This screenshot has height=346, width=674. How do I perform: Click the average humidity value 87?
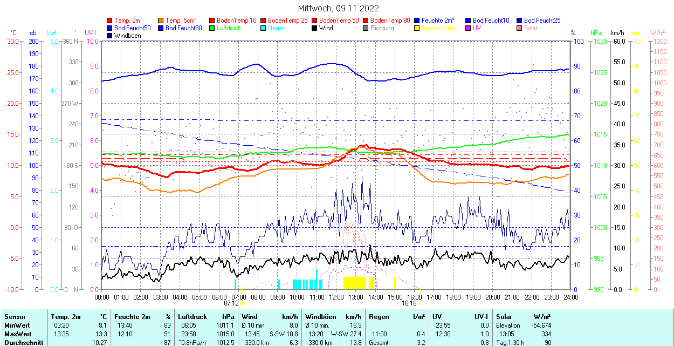point(168,343)
